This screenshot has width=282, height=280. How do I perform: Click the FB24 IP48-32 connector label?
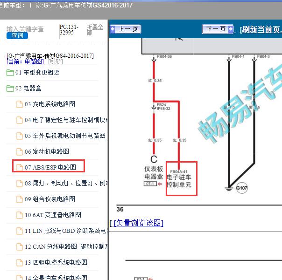pyautogui.click(x=163, y=107)
